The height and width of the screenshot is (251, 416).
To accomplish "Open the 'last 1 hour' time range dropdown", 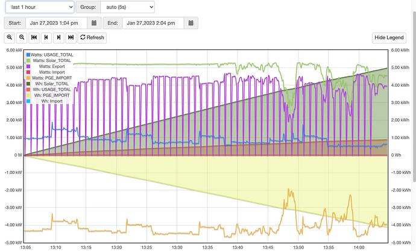I will [40, 7].
